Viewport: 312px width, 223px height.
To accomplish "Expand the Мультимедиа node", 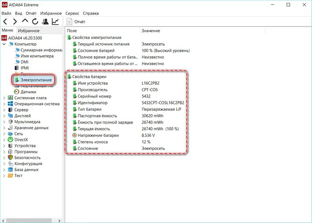I will click(4, 122).
